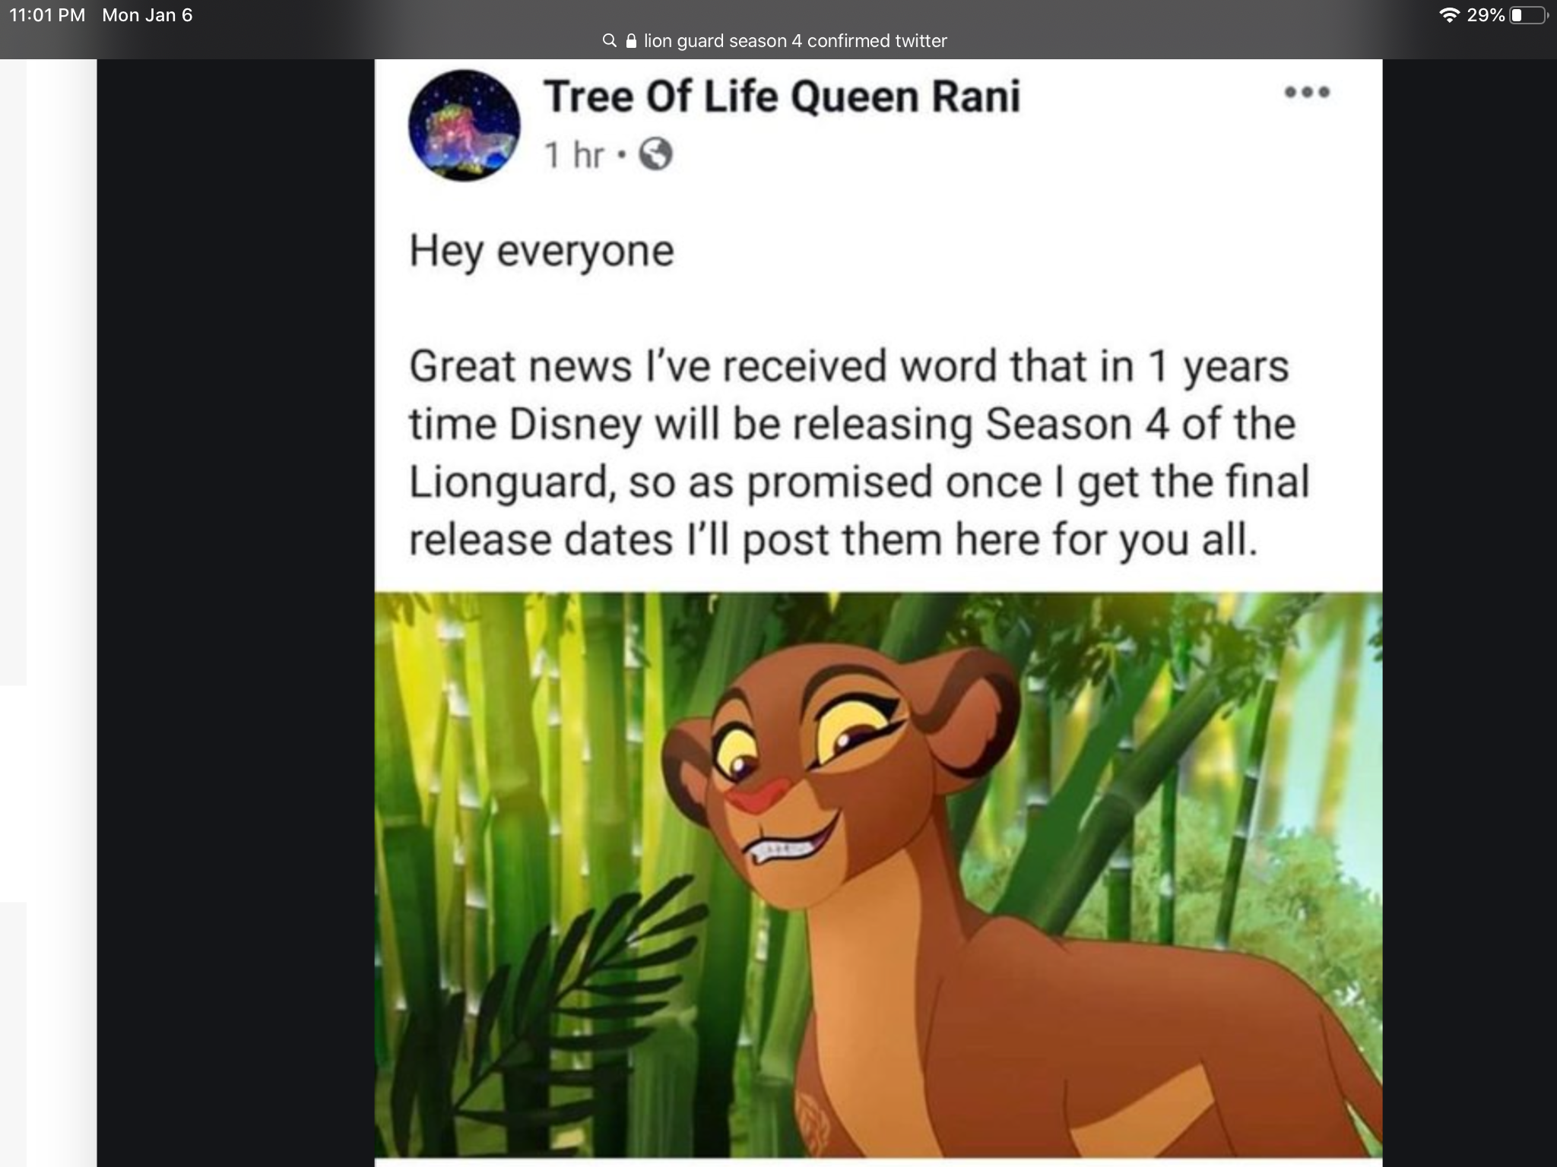
Task: Tap the 29% battery percentage
Action: click(x=1486, y=15)
